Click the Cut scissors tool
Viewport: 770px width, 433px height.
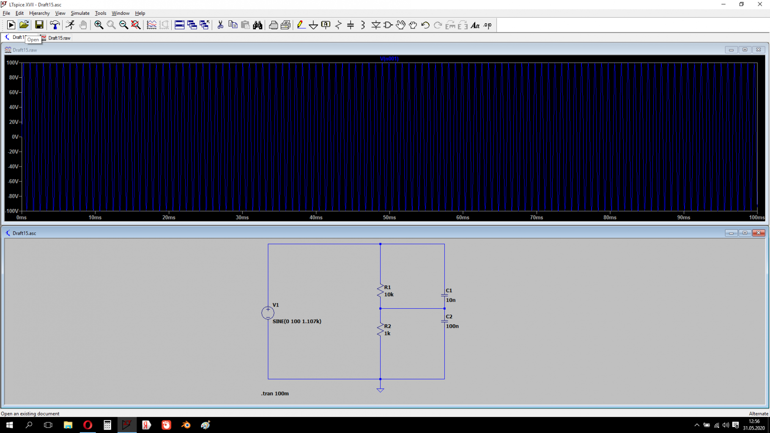(220, 25)
